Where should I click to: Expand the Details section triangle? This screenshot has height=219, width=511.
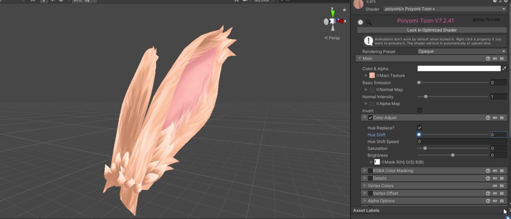pyautogui.click(x=365, y=178)
